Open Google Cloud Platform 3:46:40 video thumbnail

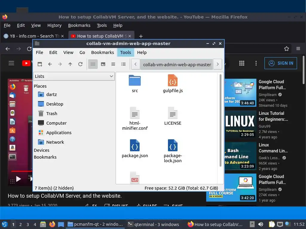pos(241,93)
